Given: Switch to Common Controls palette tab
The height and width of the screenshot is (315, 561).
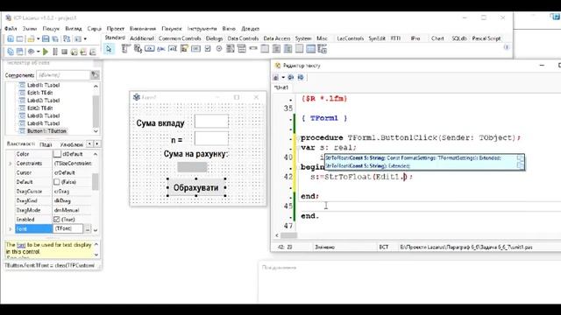Looking at the screenshot, I should [x=180, y=38].
